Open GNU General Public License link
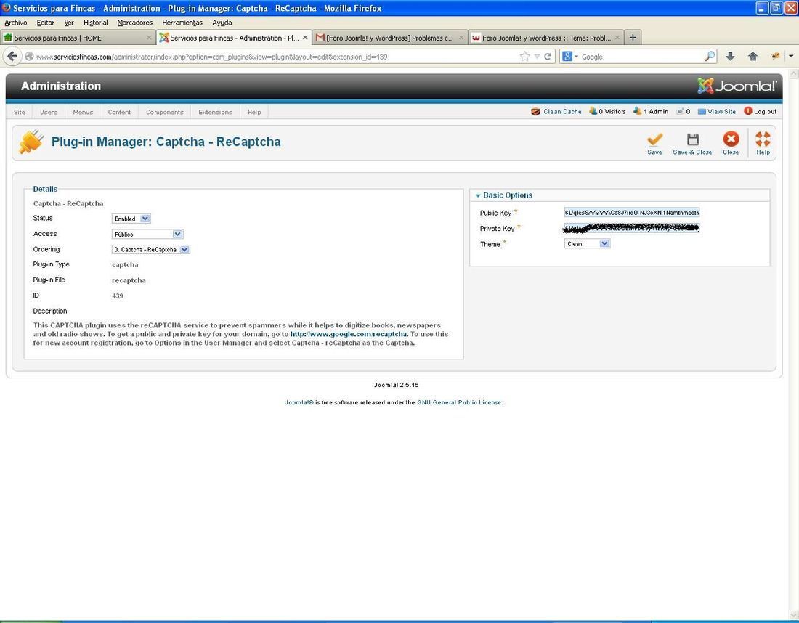This screenshot has height=623, width=799. click(x=459, y=402)
